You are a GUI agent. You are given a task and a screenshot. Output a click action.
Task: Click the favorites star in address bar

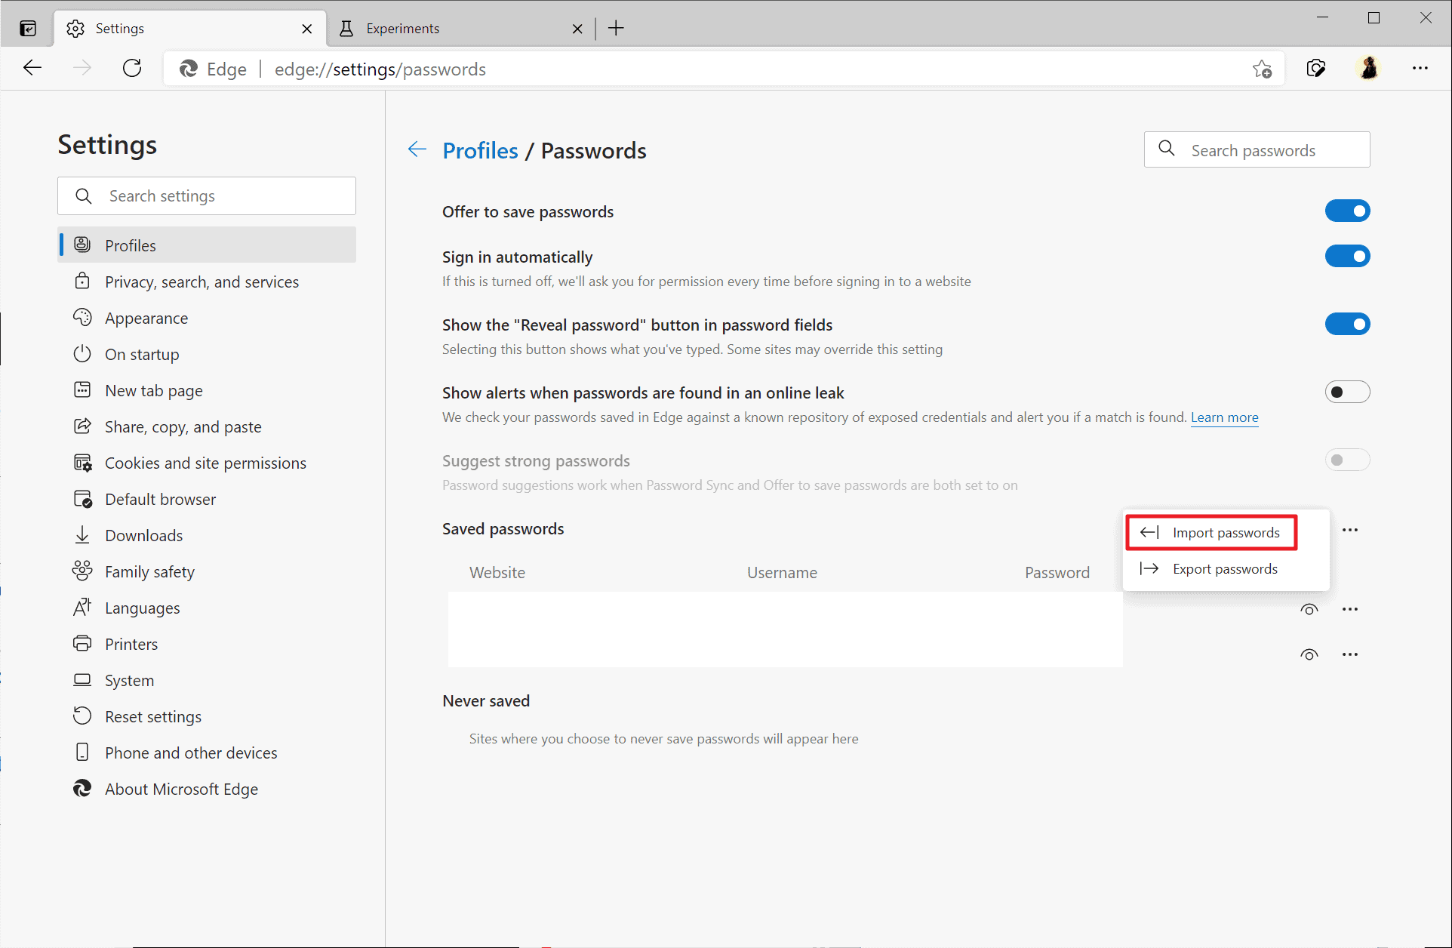click(1263, 69)
